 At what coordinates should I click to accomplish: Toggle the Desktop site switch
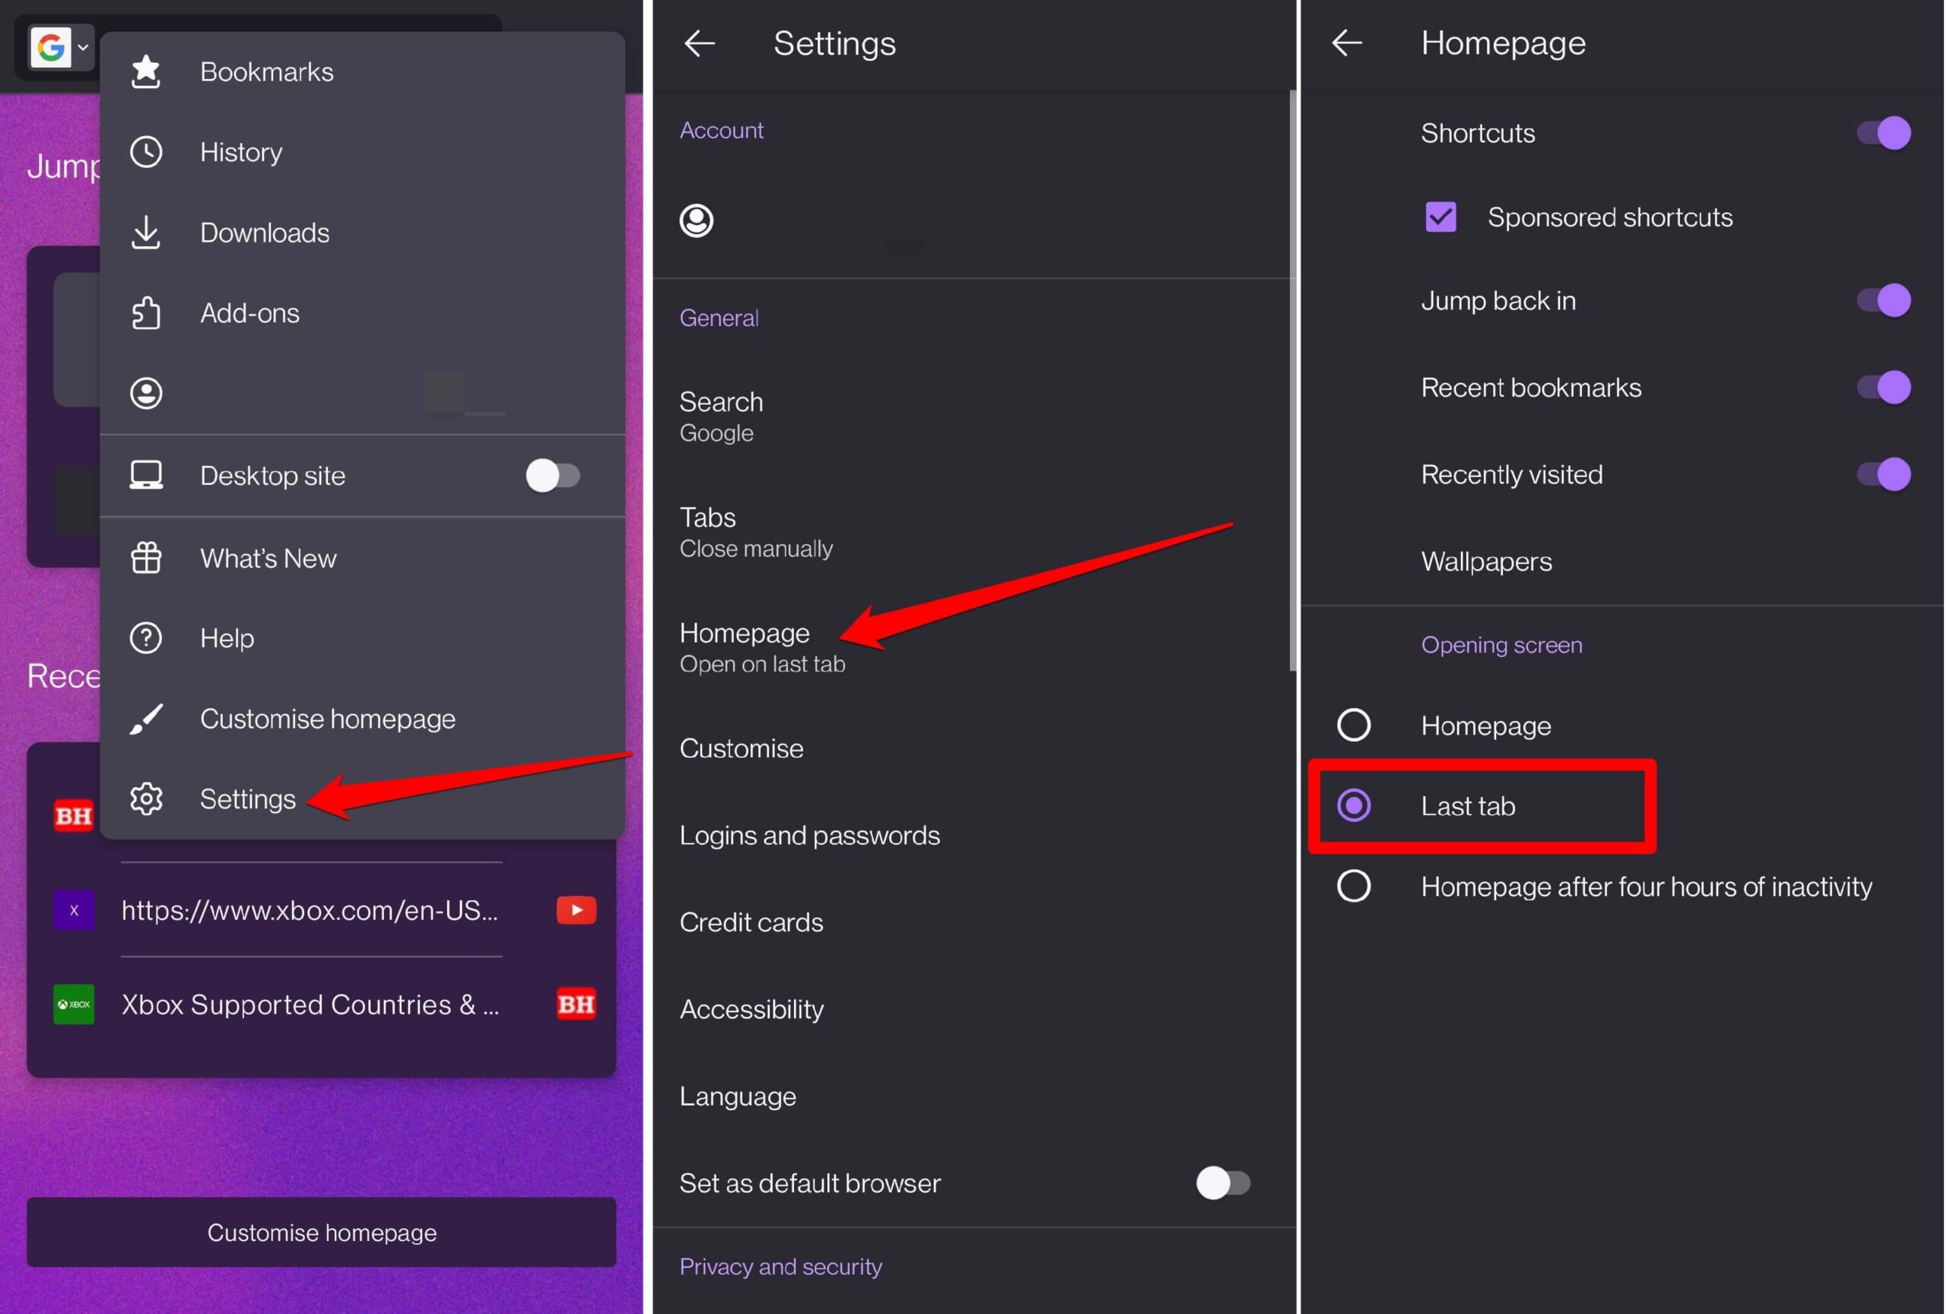point(552,476)
